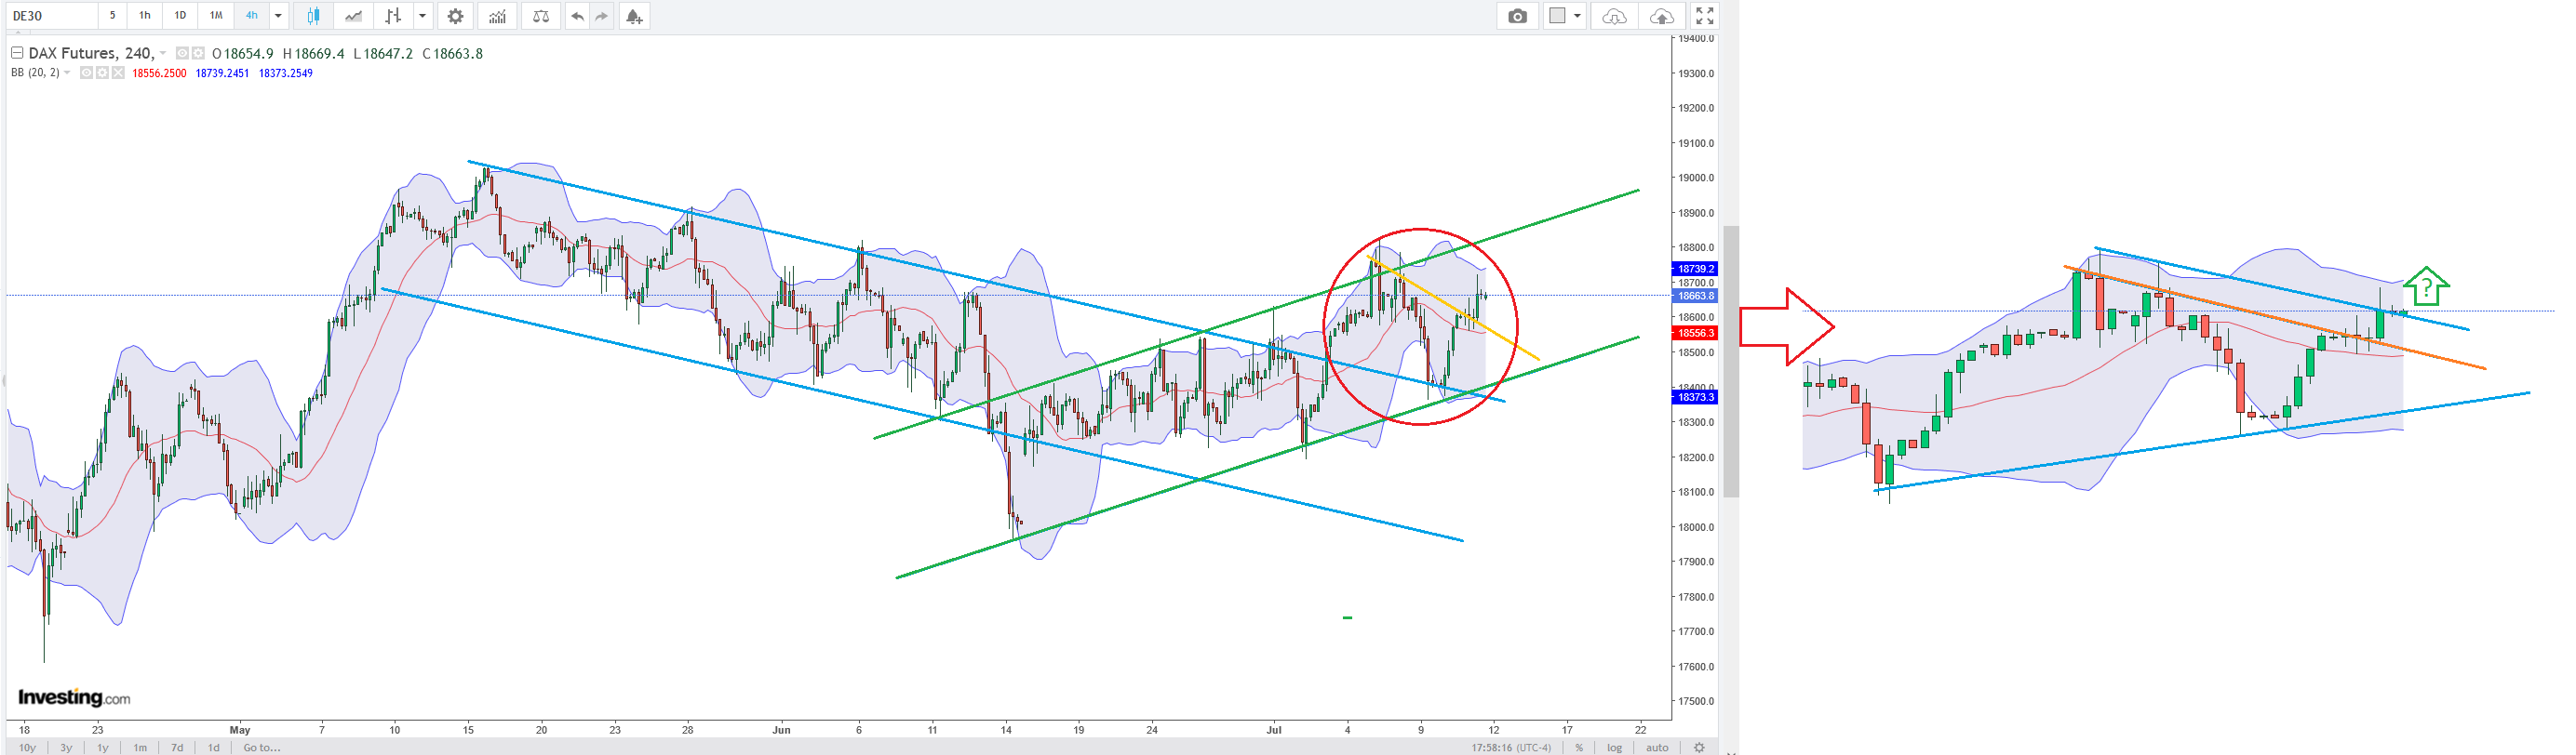This screenshot has width=2576, height=755.
Task: Toggle log scale at bottom right
Action: [1614, 747]
